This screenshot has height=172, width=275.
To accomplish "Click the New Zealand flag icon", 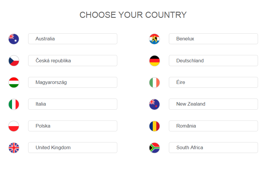I will (x=155, y=104).
